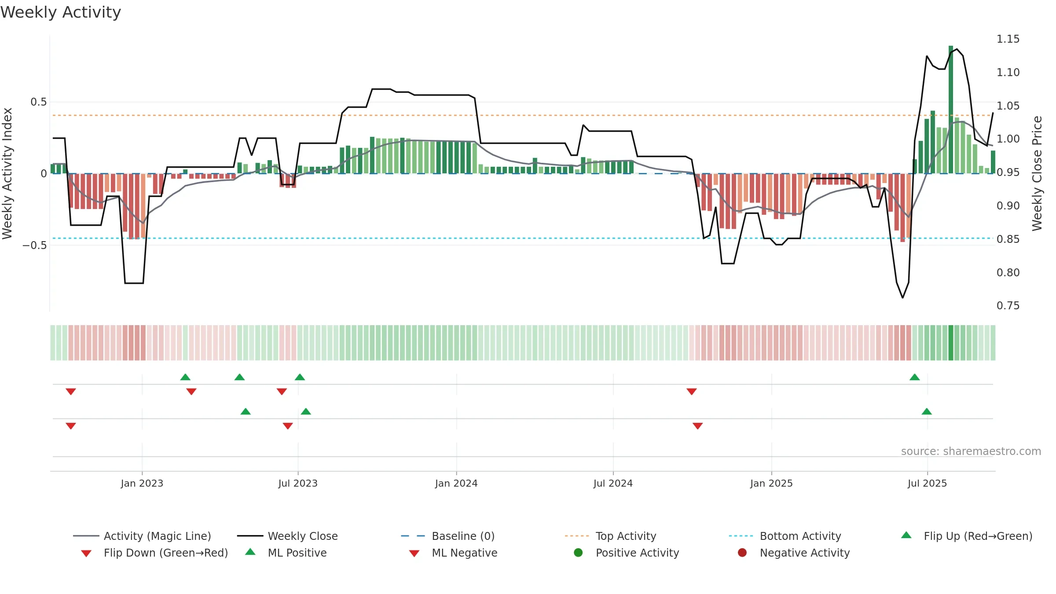
Task: Click the −0.5 activity index tick
Action: pos(34,245)
